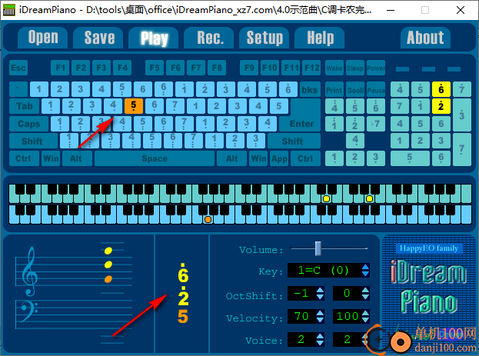Click the Wake virtual key
This screenshot has height=356, width=479.
[334, 68]
